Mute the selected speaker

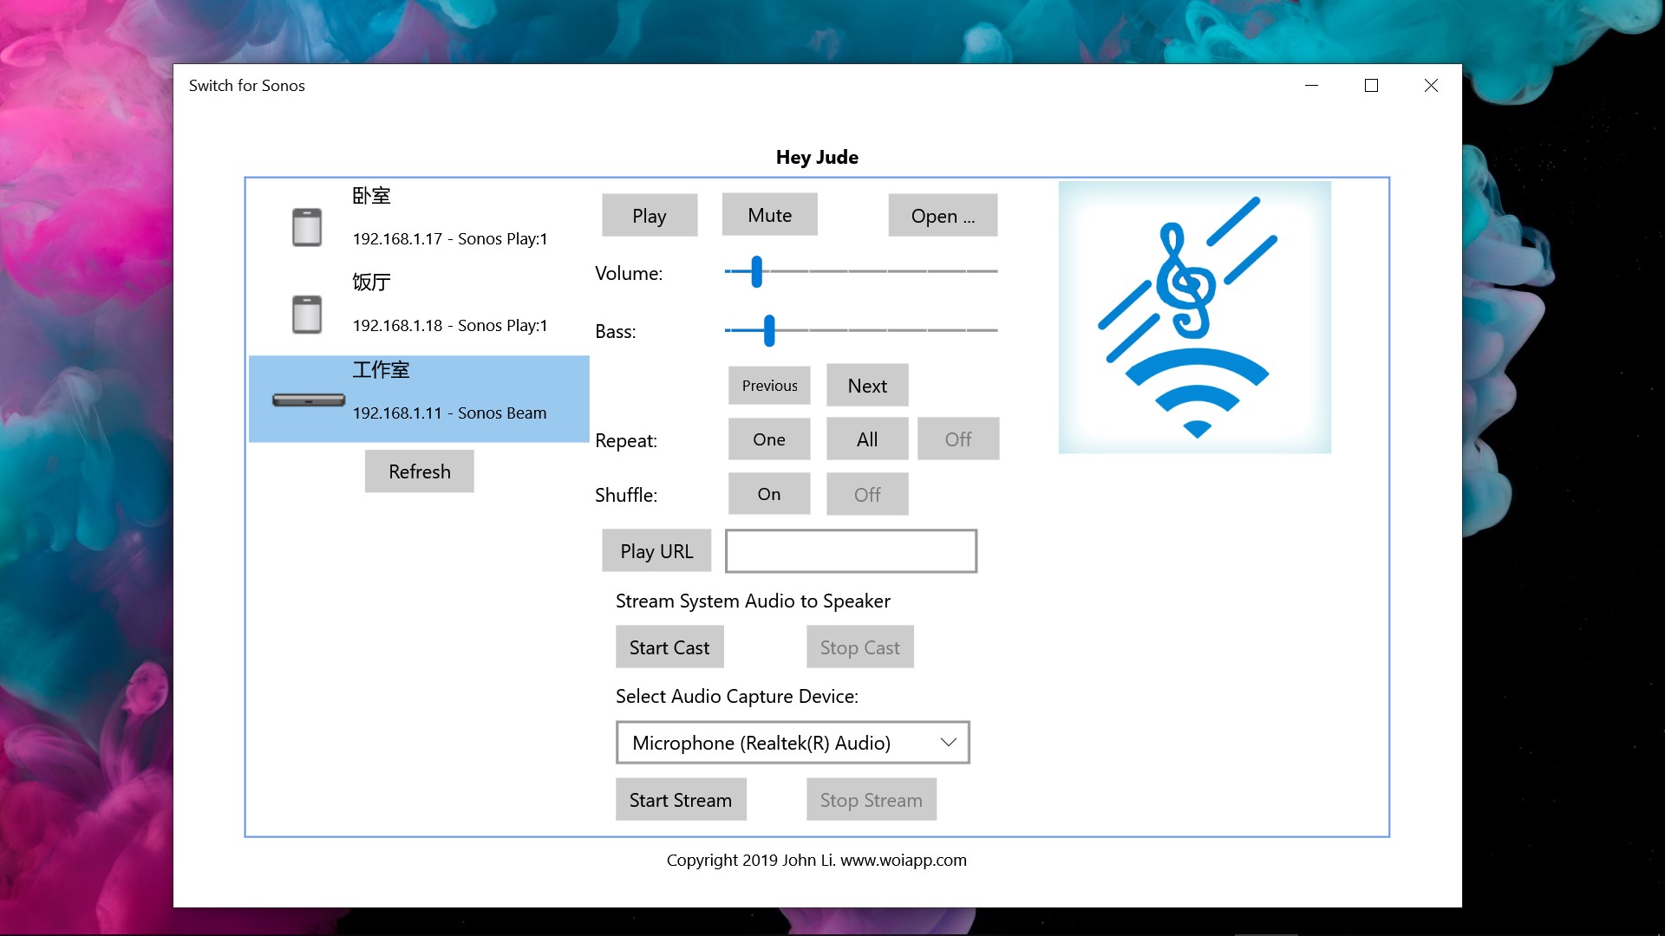click(769, 215)
